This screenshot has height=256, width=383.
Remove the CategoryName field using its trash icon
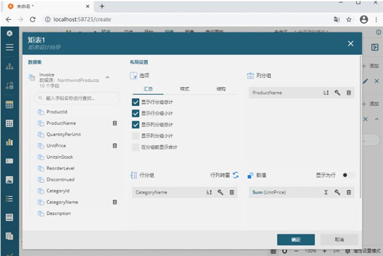click(115, 202)
